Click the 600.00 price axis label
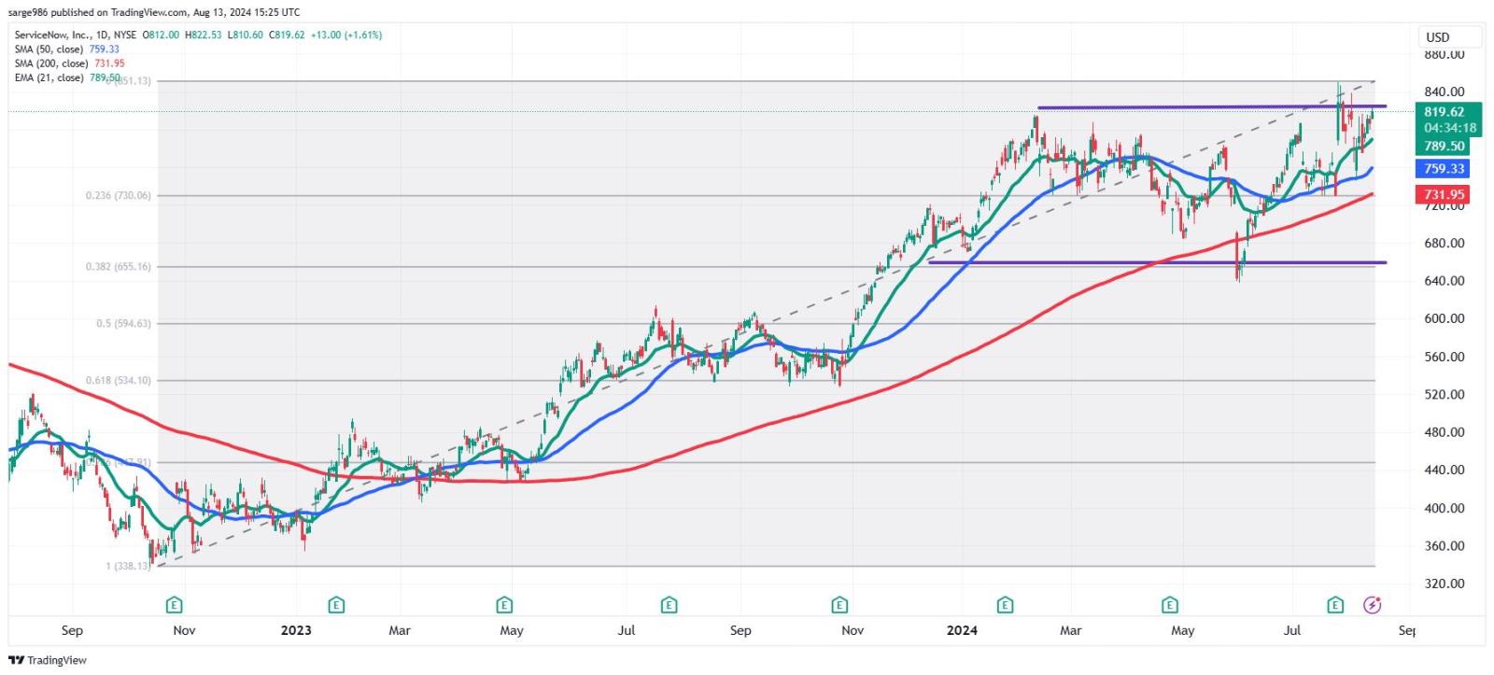The image size is (1494, 675). [1445, 318]
